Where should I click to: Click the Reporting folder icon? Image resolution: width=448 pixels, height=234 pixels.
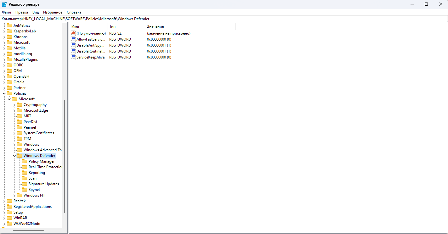(x=24, y=172)
